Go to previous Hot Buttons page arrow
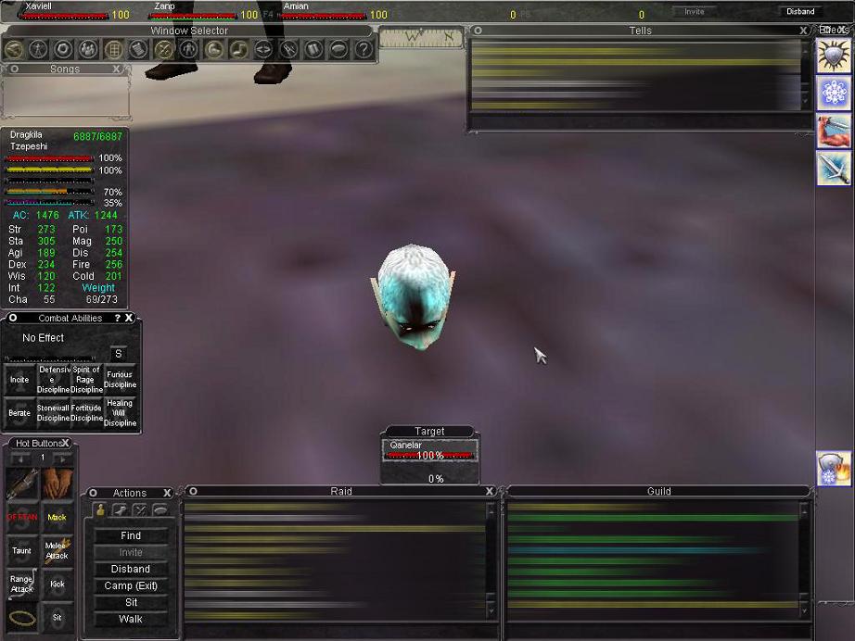Viewport: 855px width, 641px height. 20,458
